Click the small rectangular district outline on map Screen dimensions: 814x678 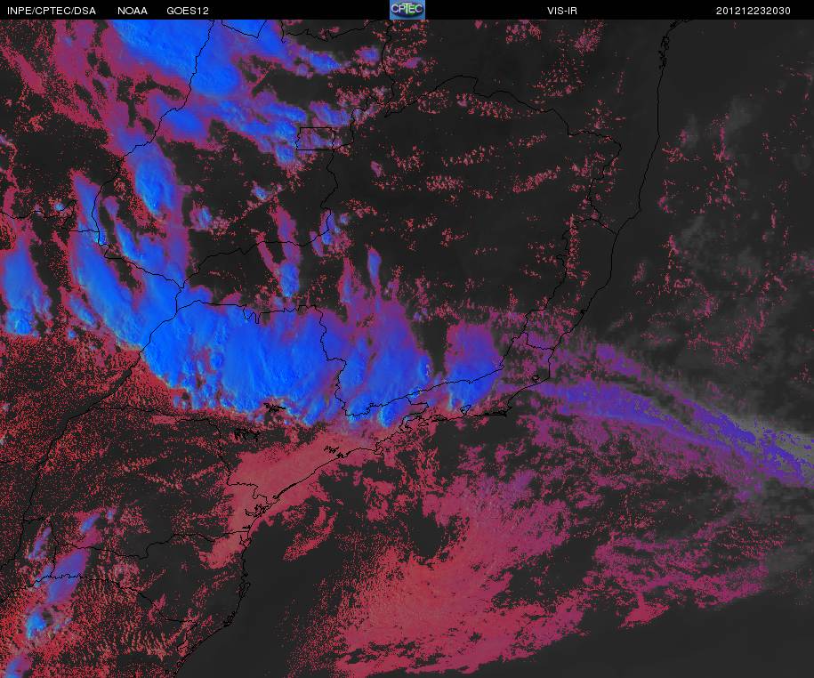click(316, 138)
